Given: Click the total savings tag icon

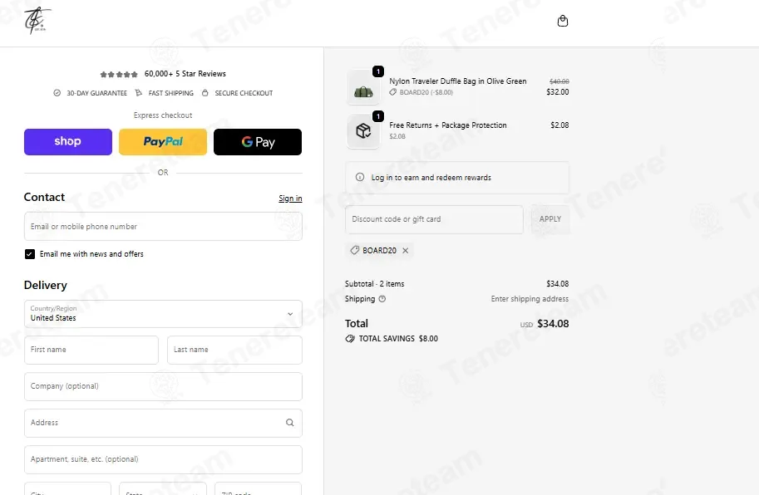Looking at the screenshot, I should tap(349, 339).
